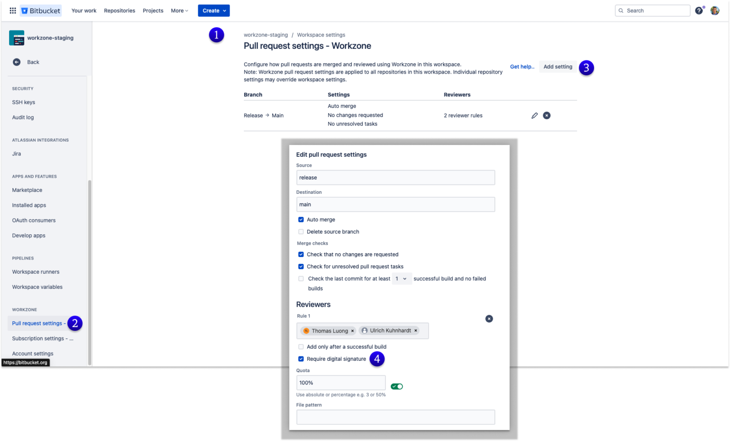Screen dimensions: 730x441
Task: Open the help question mark icon
Action: [699, 10]
